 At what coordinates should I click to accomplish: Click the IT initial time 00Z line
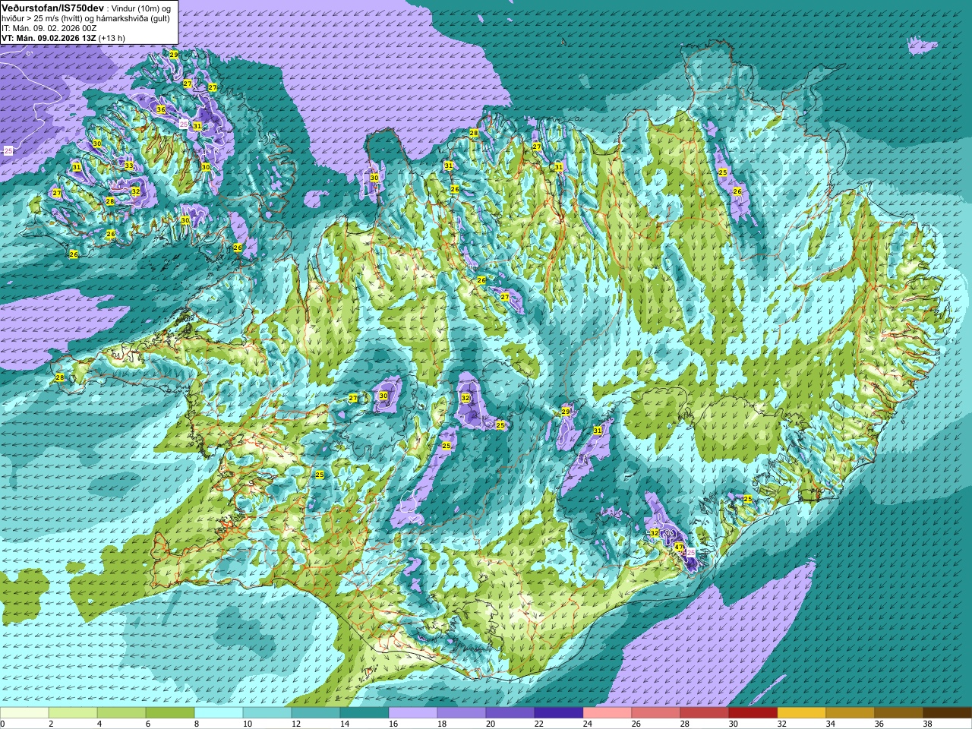click(49, 27)
